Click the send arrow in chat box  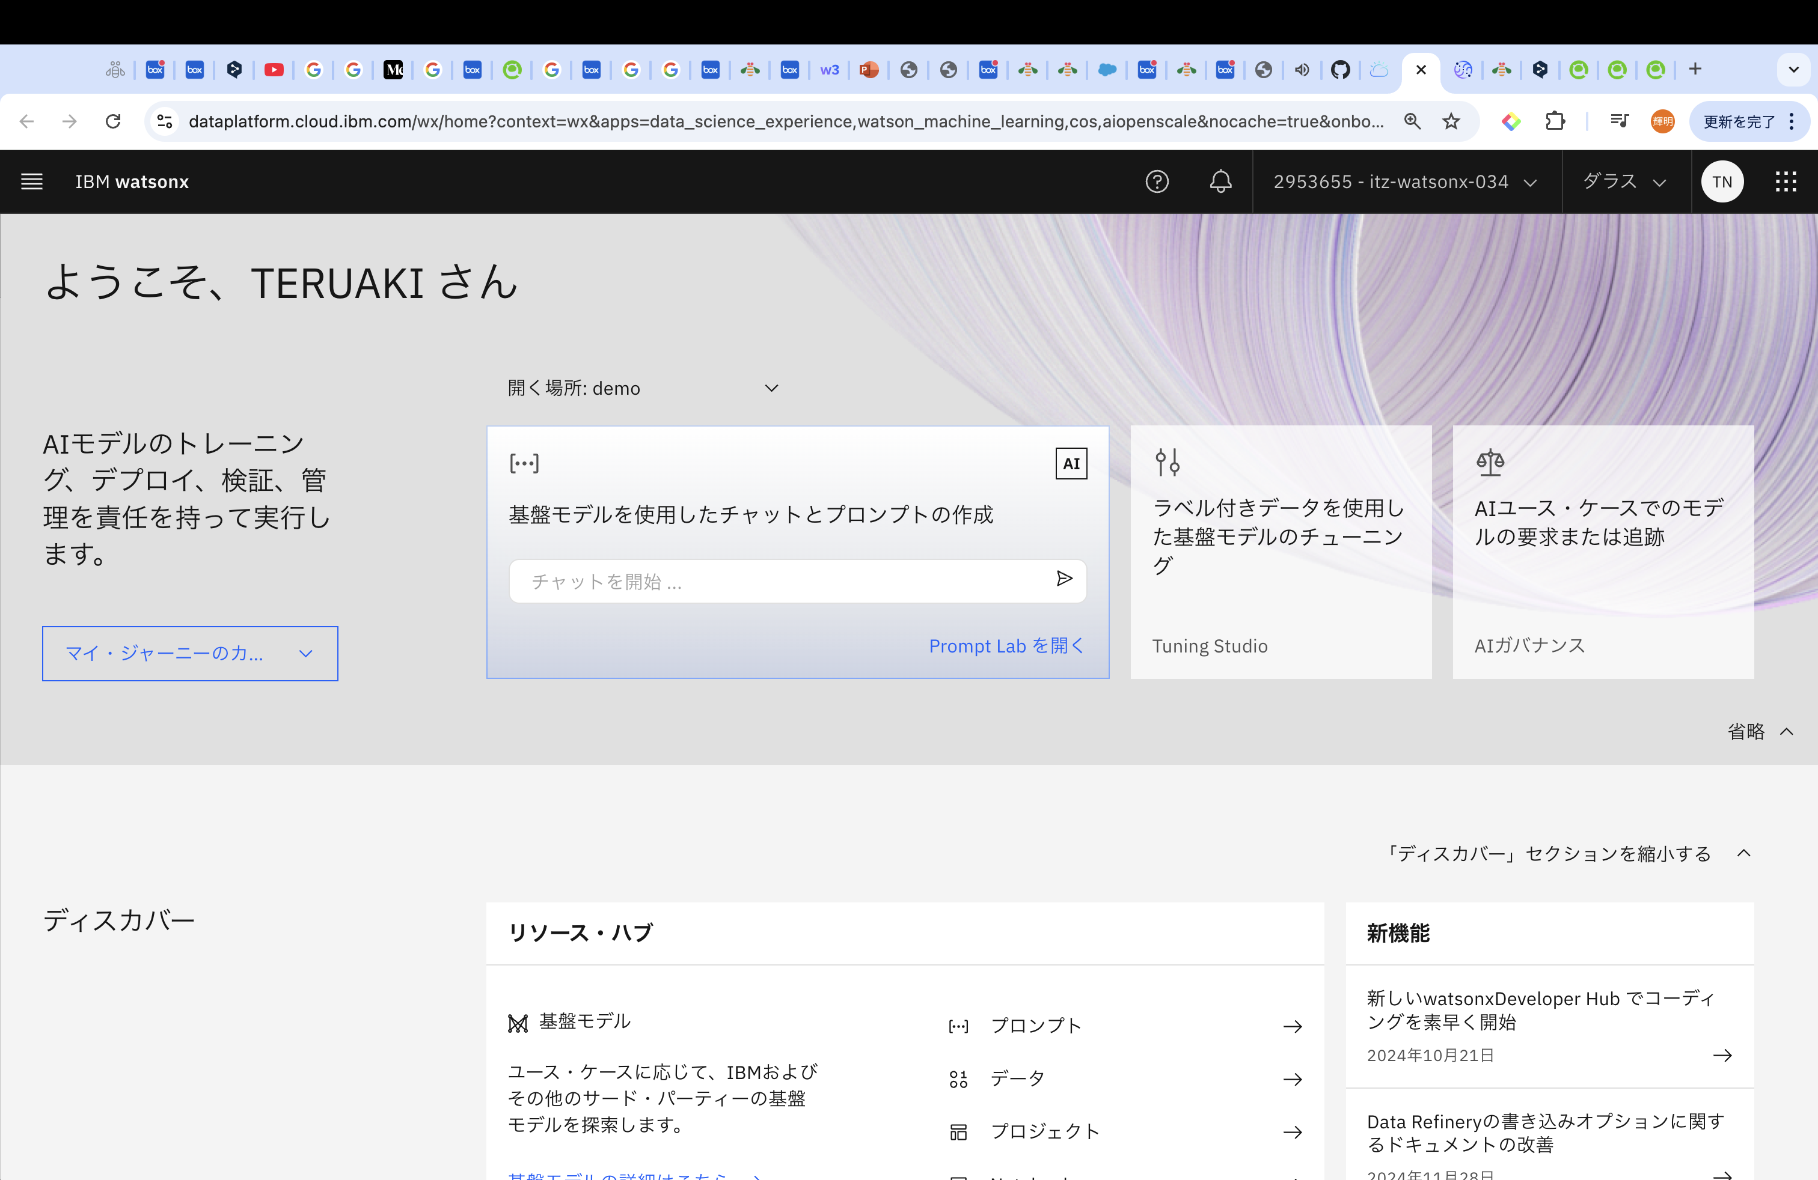pyautogui.click(x=1064, y=579)
